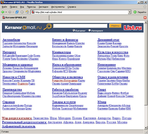Image resolution: width=148 pixels, height=134 pixels.
Task: Open the Спорт category link
Action: [x=102, y=90]
